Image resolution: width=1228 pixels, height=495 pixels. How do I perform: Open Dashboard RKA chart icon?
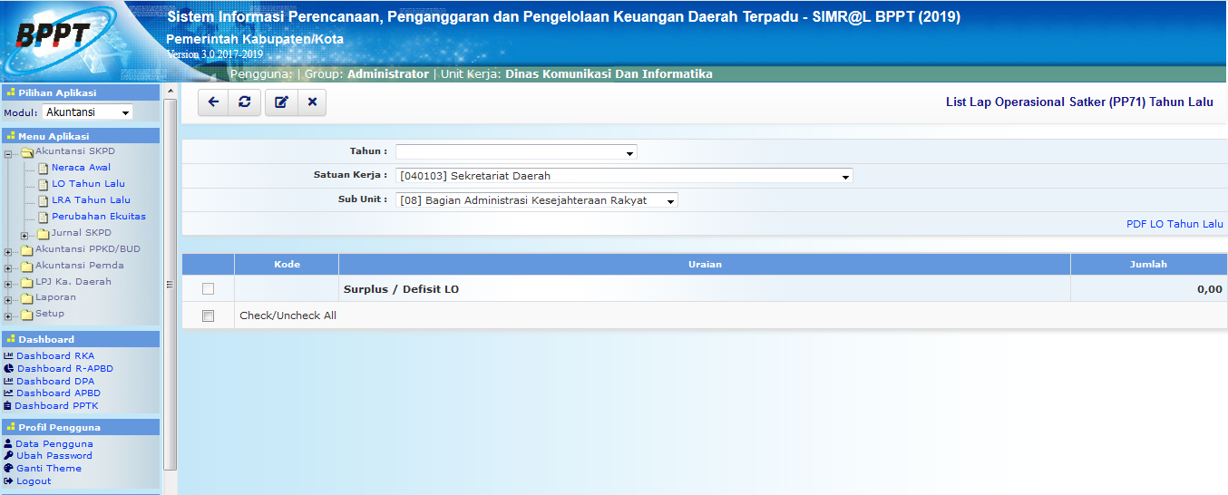[x=8, y=356]
